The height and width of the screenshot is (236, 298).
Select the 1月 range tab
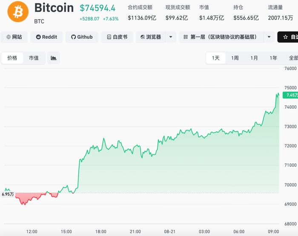point(254,58)
